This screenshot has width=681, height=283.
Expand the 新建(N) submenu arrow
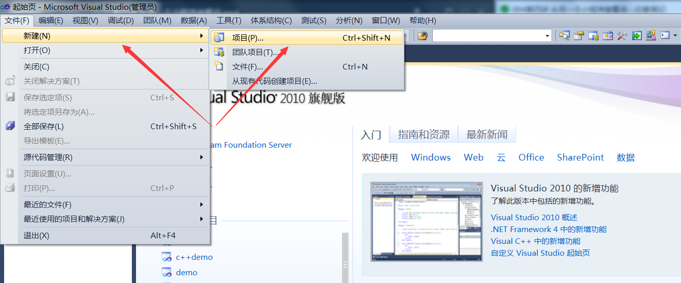coord(201,36)
